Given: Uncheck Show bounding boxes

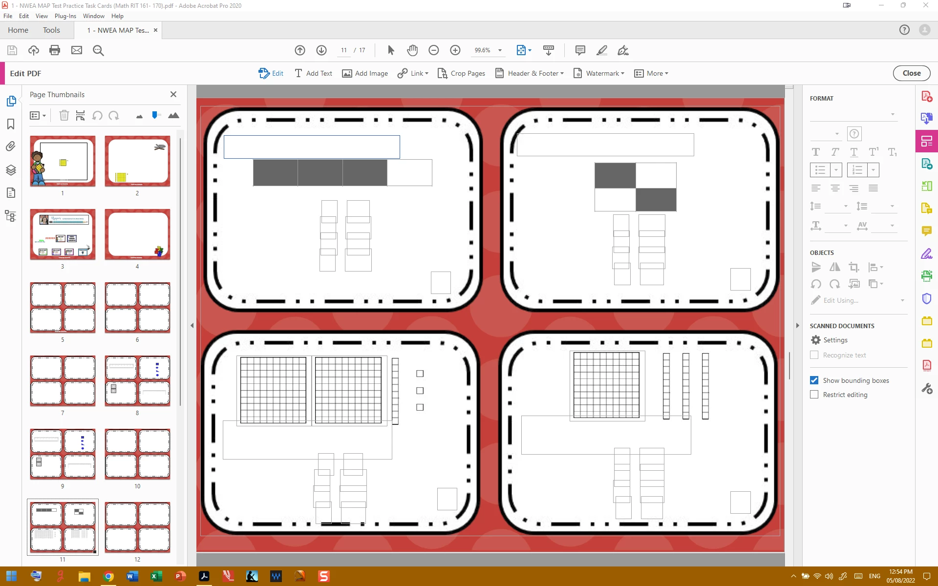Looking at the screenshot, I should tap(814, 380).
